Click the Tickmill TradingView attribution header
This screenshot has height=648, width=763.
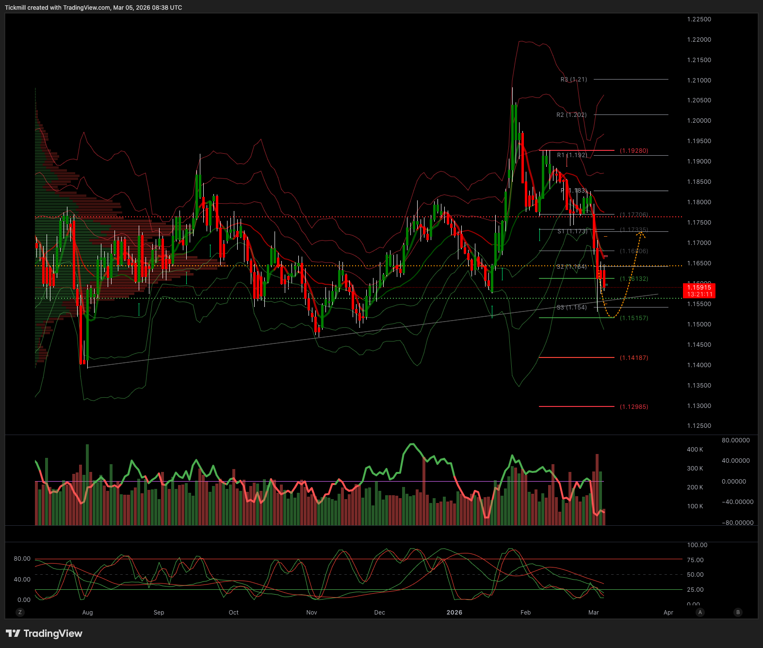tap(94, 8)
